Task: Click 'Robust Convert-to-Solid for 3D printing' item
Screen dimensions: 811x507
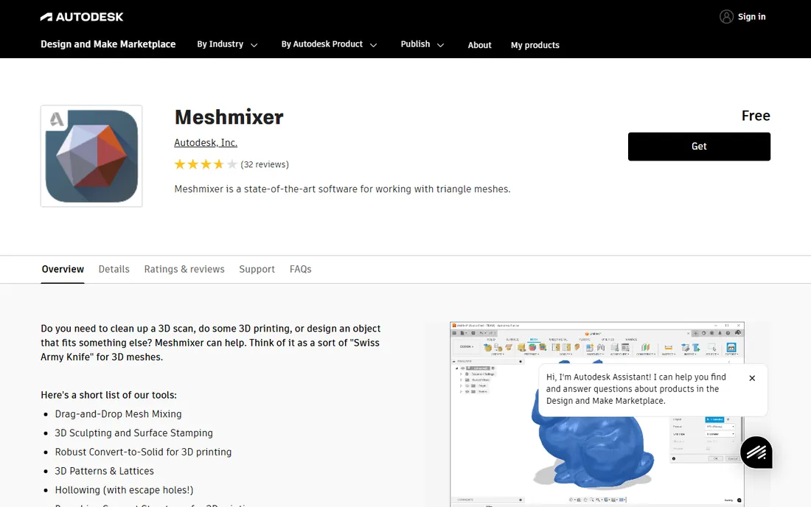Action: point(143,452)
